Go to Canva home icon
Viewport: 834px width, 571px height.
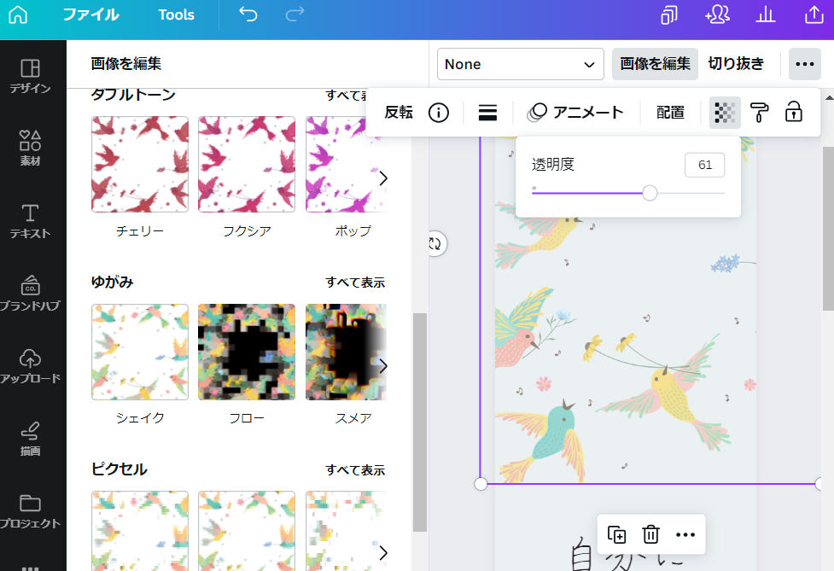[x=18, y=15]
